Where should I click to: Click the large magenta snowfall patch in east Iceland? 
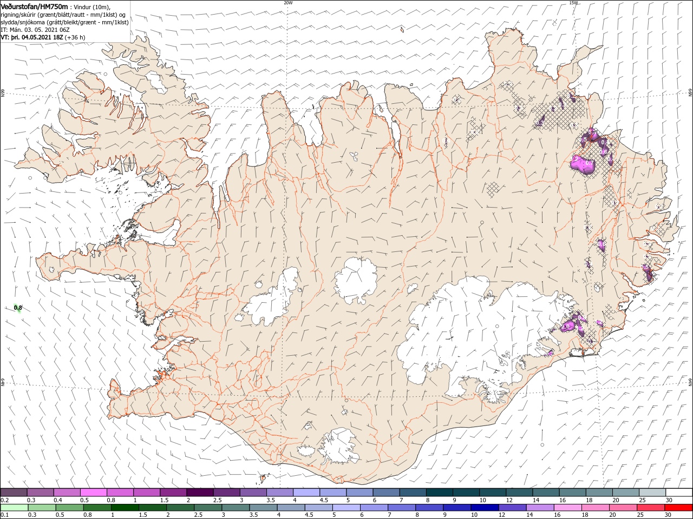(584, 164)
